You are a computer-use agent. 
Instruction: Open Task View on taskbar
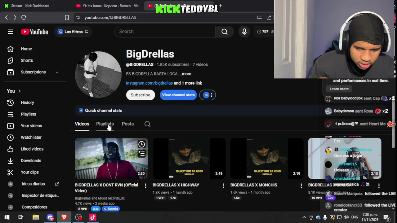(x=21, y=217)
